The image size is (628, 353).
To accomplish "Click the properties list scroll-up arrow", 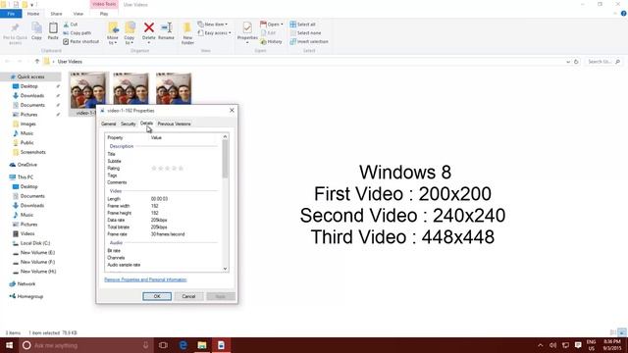I will [x=225, y=137].
